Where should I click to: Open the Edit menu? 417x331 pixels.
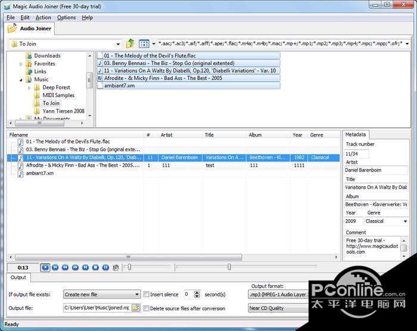pyautogui.click(x=25, y=17)
